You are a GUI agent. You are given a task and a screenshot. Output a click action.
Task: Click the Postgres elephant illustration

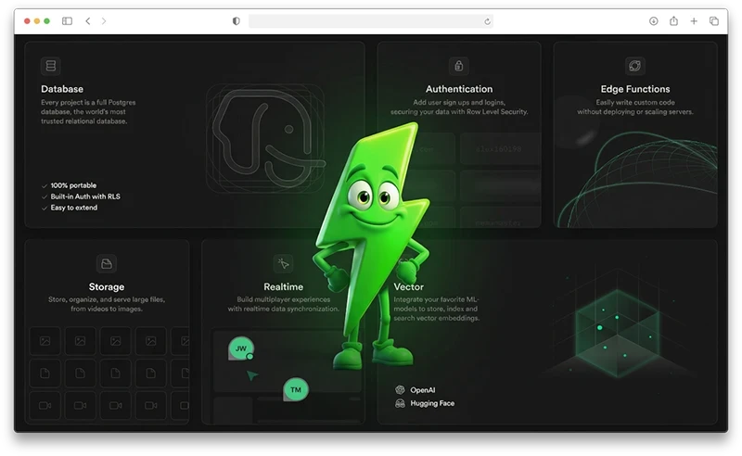tap(266, 139)
